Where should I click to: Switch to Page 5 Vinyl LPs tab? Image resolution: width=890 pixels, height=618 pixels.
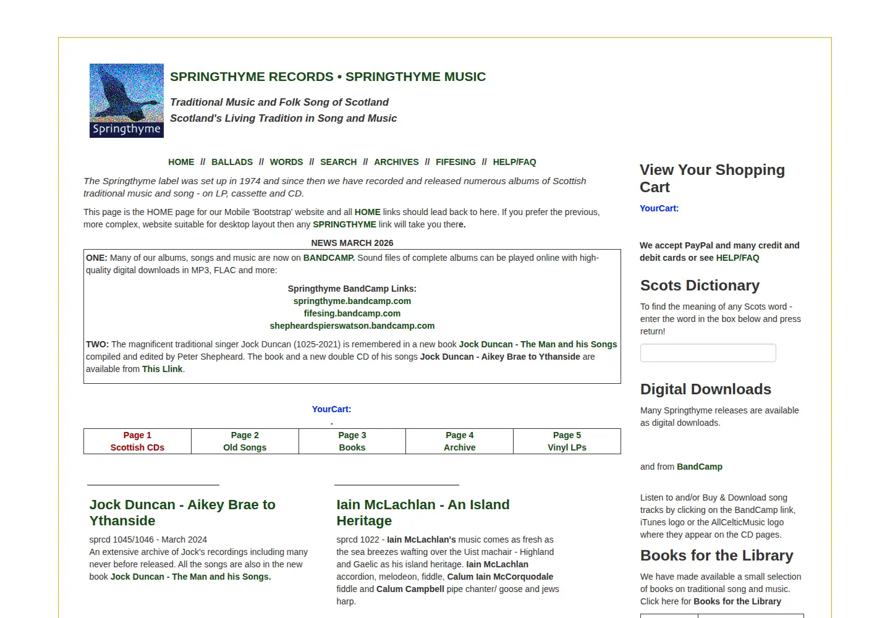point(567,441)
